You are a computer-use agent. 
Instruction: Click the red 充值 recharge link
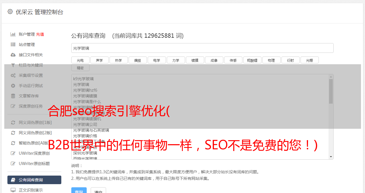point(40,34)
